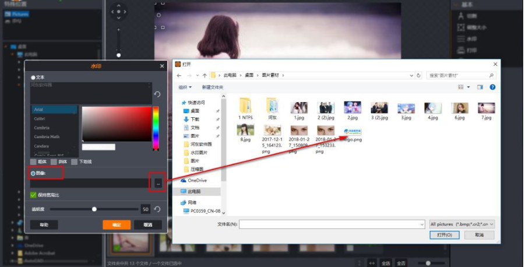Open the filename history dropdown arrow
This screenshot has height=267, width=525.
(421, 224)
